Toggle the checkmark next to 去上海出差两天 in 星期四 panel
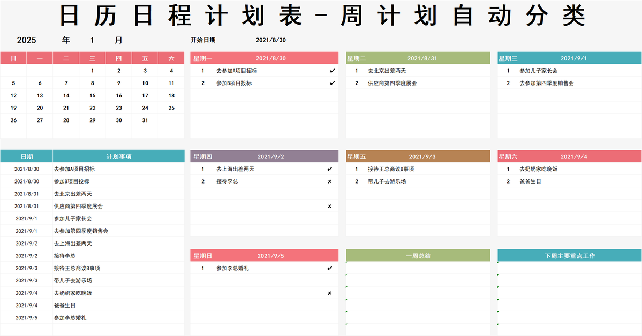Screen dimensions: 642x336 [330, 169]
